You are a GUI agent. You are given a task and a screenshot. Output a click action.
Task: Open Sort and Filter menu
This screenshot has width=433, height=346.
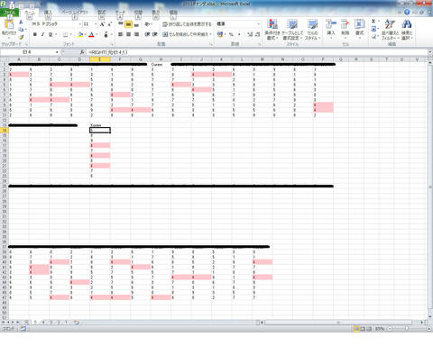point(390,30)
